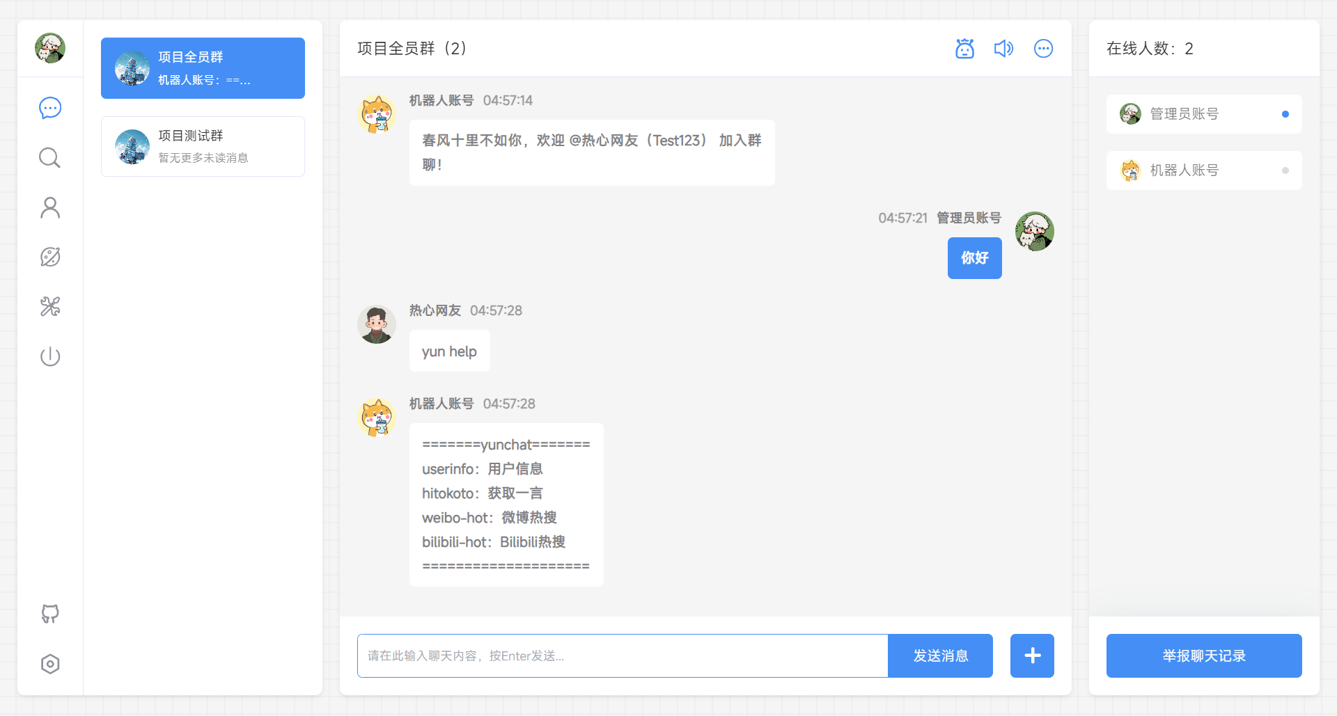This screenshot has height=716, width=1337.
Task: Click the plus attachment button
Action: pos(1032,655)
